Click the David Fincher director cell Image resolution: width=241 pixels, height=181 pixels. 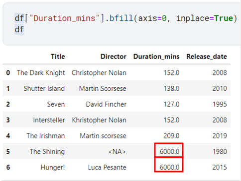(x=106, y=104)
